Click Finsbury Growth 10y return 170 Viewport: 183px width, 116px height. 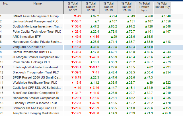[167, 103]
